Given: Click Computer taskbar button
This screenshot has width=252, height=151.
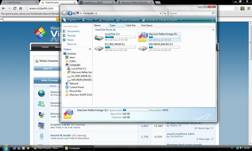Looking at the screenshot, I should point(79,148).
